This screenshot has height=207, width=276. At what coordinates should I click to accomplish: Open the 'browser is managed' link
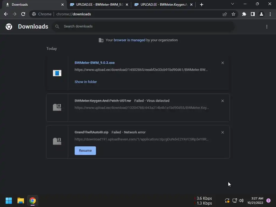pos(130,40)
